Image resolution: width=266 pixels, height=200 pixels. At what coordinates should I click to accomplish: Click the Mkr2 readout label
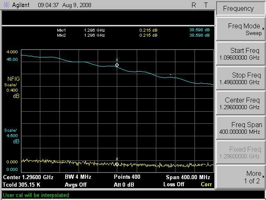click(62, 35)
